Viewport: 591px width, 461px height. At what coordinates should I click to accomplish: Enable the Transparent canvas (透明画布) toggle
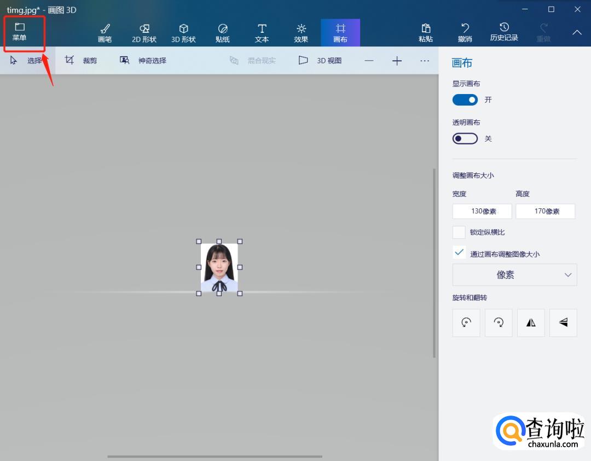(465, 139)
